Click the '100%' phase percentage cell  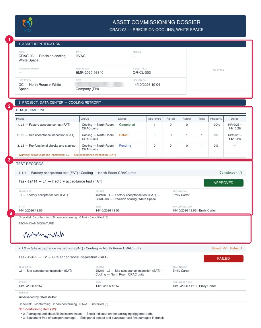pos(216,125)
